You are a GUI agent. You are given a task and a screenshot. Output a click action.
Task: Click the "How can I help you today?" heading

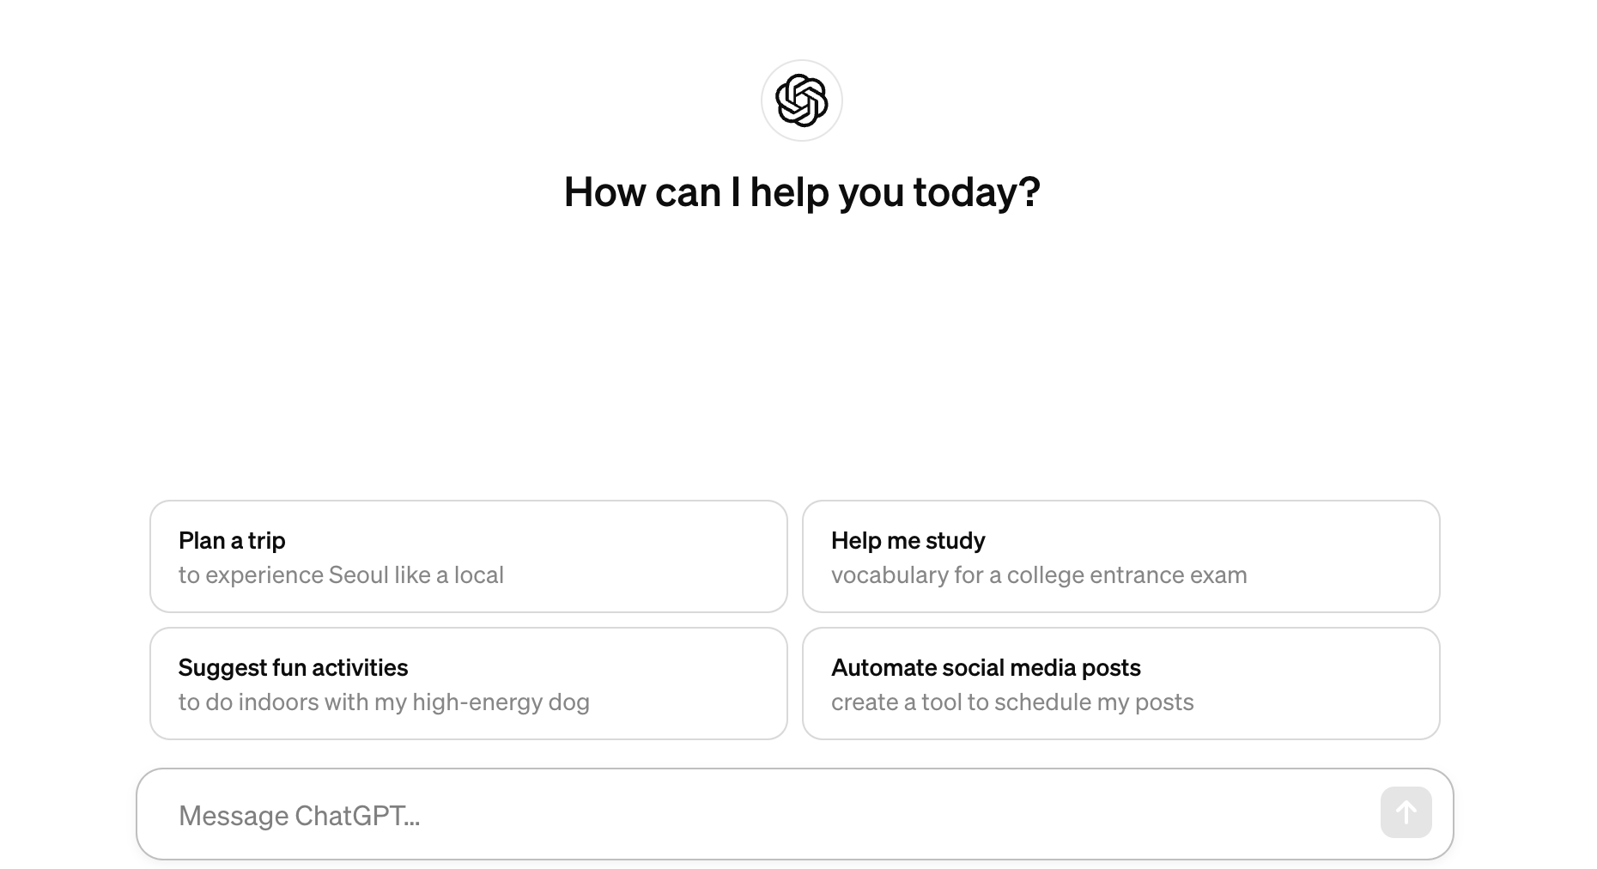[x=802, y=191]
